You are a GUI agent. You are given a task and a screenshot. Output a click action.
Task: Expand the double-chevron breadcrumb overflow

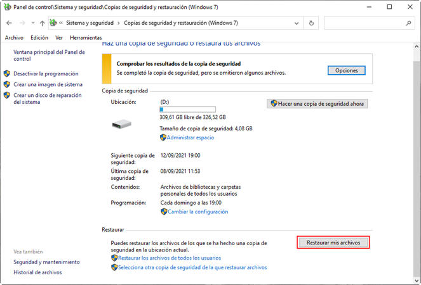tap(61, 23)
